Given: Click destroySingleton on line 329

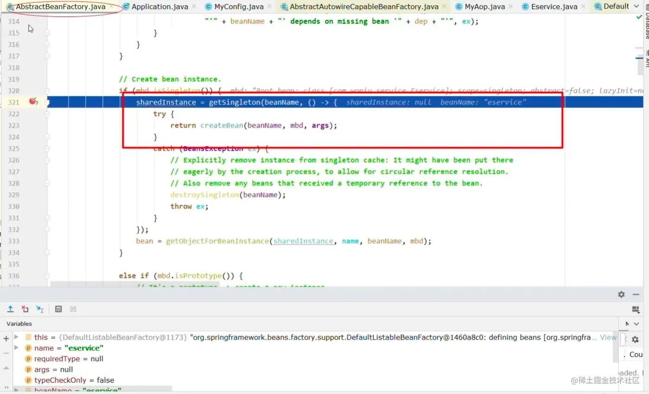Looking at the screenshot, I should tap(204, 195).
